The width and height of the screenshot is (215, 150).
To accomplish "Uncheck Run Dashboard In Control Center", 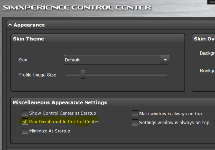I will pos(25,121).
